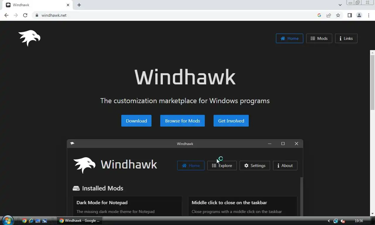The width and height of the screenshot is (375, 225).
Task: Click the browser forward arrow
Action: tap(16, 15)
